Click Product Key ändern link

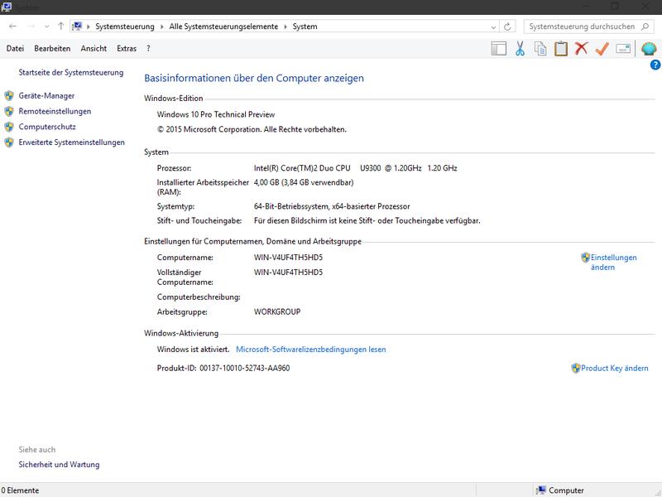coord(614,368)
